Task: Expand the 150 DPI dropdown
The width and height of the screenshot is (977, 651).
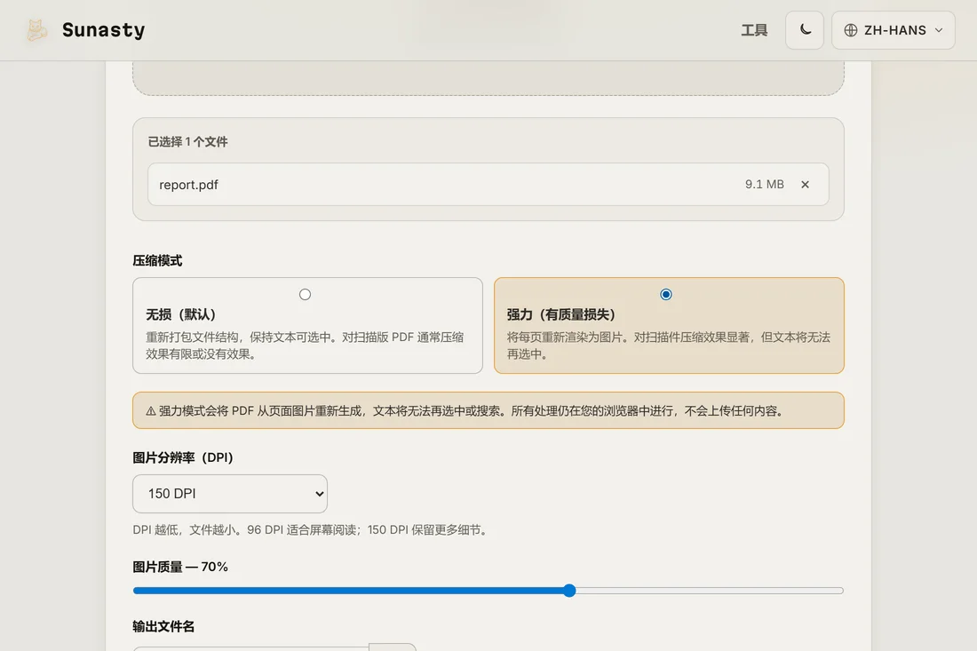Action: [230, 494]
